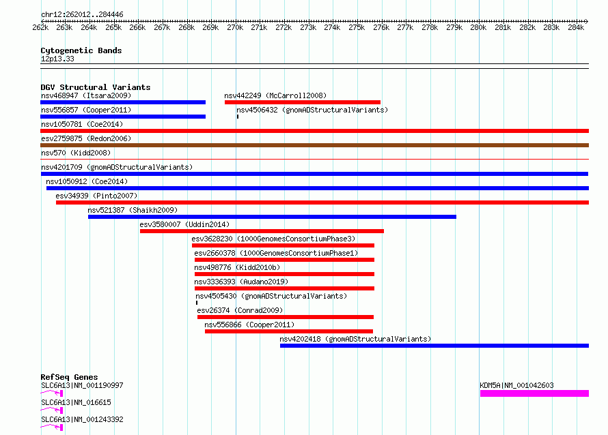Open the KDM5A|NM_001042603 label
The width and height of the screenshot is (608, 435).
coord(517,385)
